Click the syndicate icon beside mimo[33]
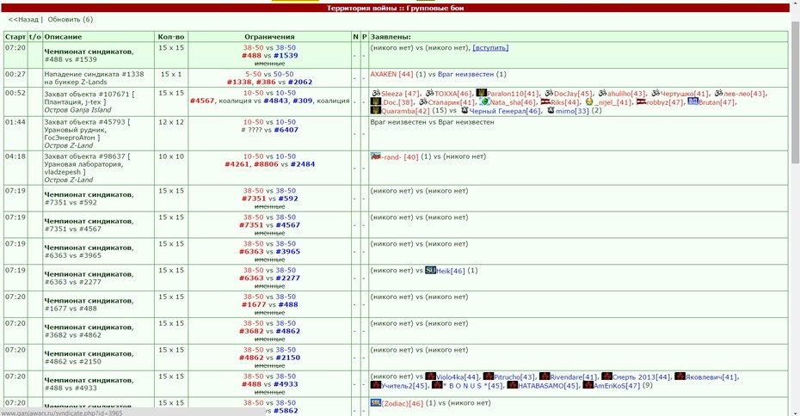This screenshot has width=800, height=416. tap(551, 111)
